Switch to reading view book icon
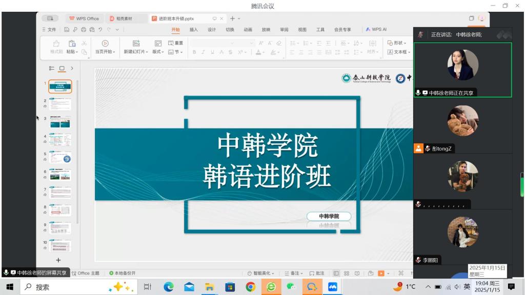 [357, 273]
